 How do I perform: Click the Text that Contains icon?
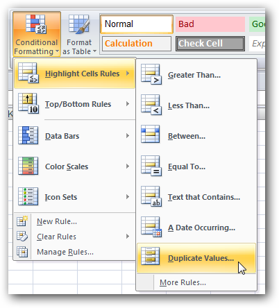point(151,196)
